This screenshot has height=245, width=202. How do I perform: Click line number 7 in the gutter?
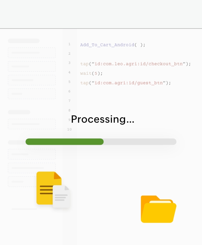pyautogui.click(x=69, y=101)
